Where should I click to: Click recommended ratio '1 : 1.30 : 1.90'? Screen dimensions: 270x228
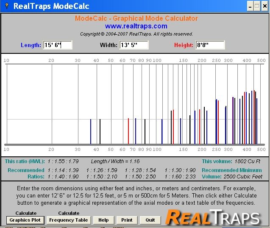[x=180, y=170]
